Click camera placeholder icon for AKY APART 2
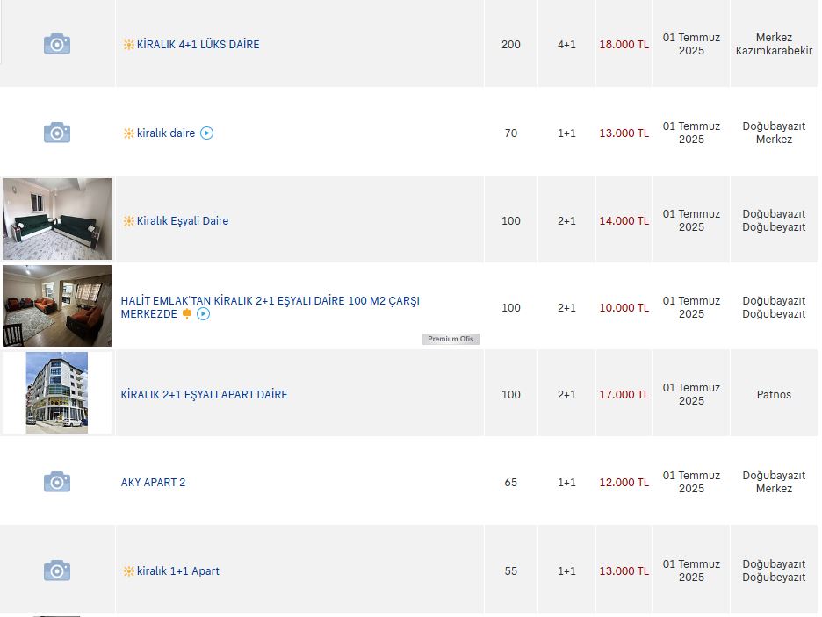This screenshot has height=617, width=822. point(56,482)
